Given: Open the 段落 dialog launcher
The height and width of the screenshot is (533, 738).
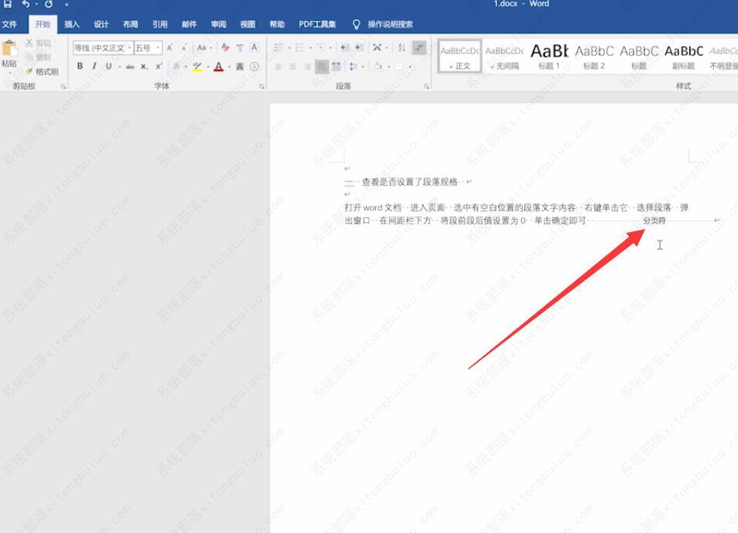Looking at the screenshot, I should tap(426, 86).
